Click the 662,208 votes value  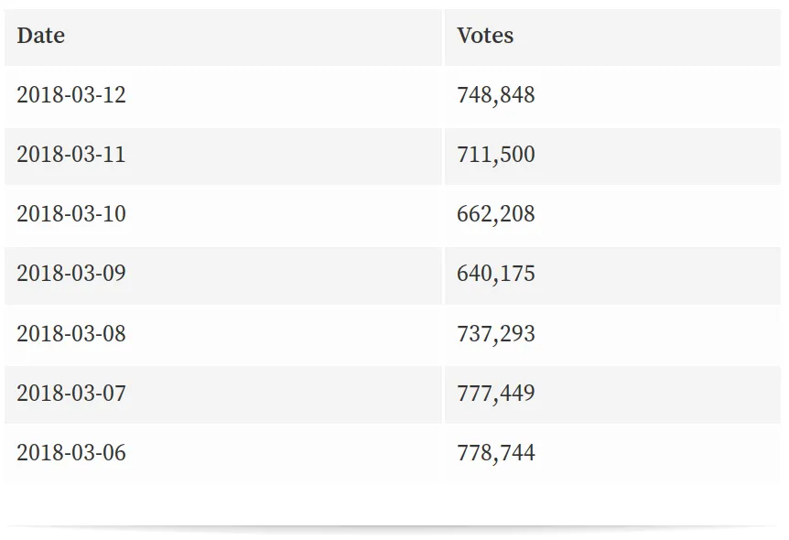496,214
